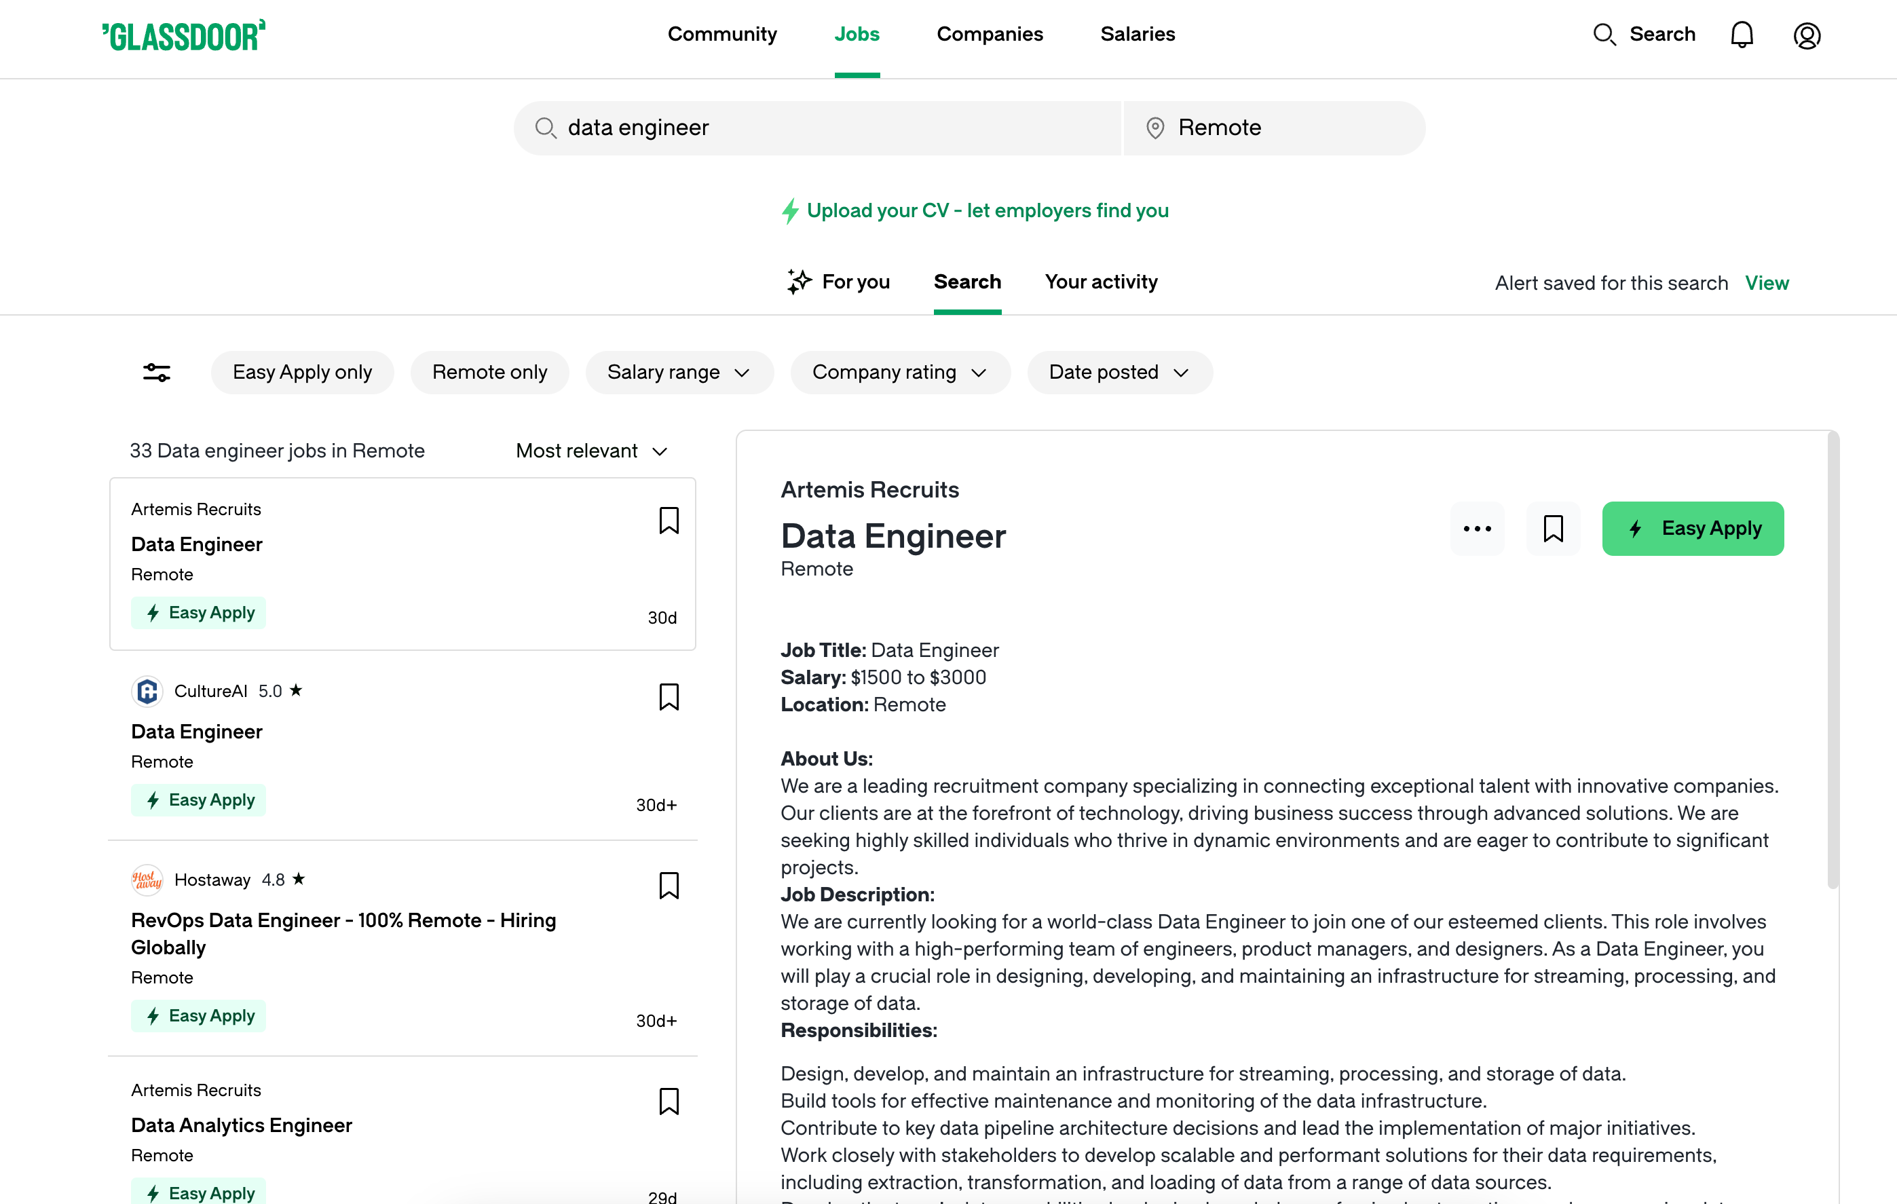Viewport: 1897px width, 1204px height.
Task: Toggle the Easy Apply only filter
Action: [x=302, y=372]
